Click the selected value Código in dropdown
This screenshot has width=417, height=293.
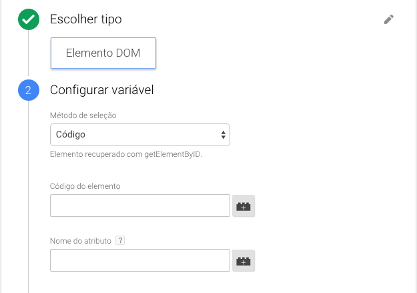click(x=71, y=135)
